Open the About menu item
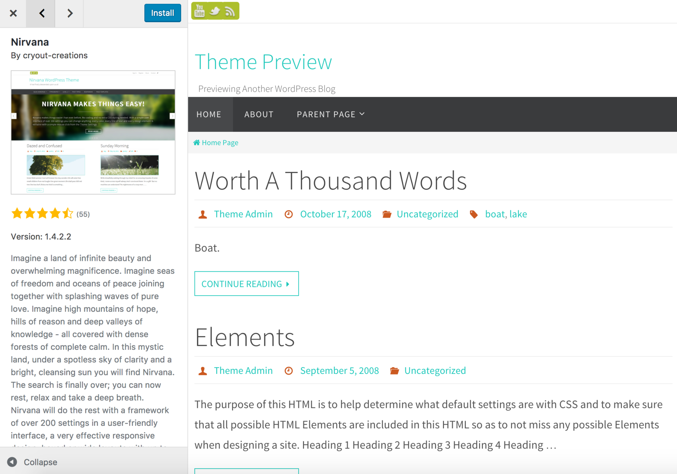The image size is (677, 474). [259, 114]
